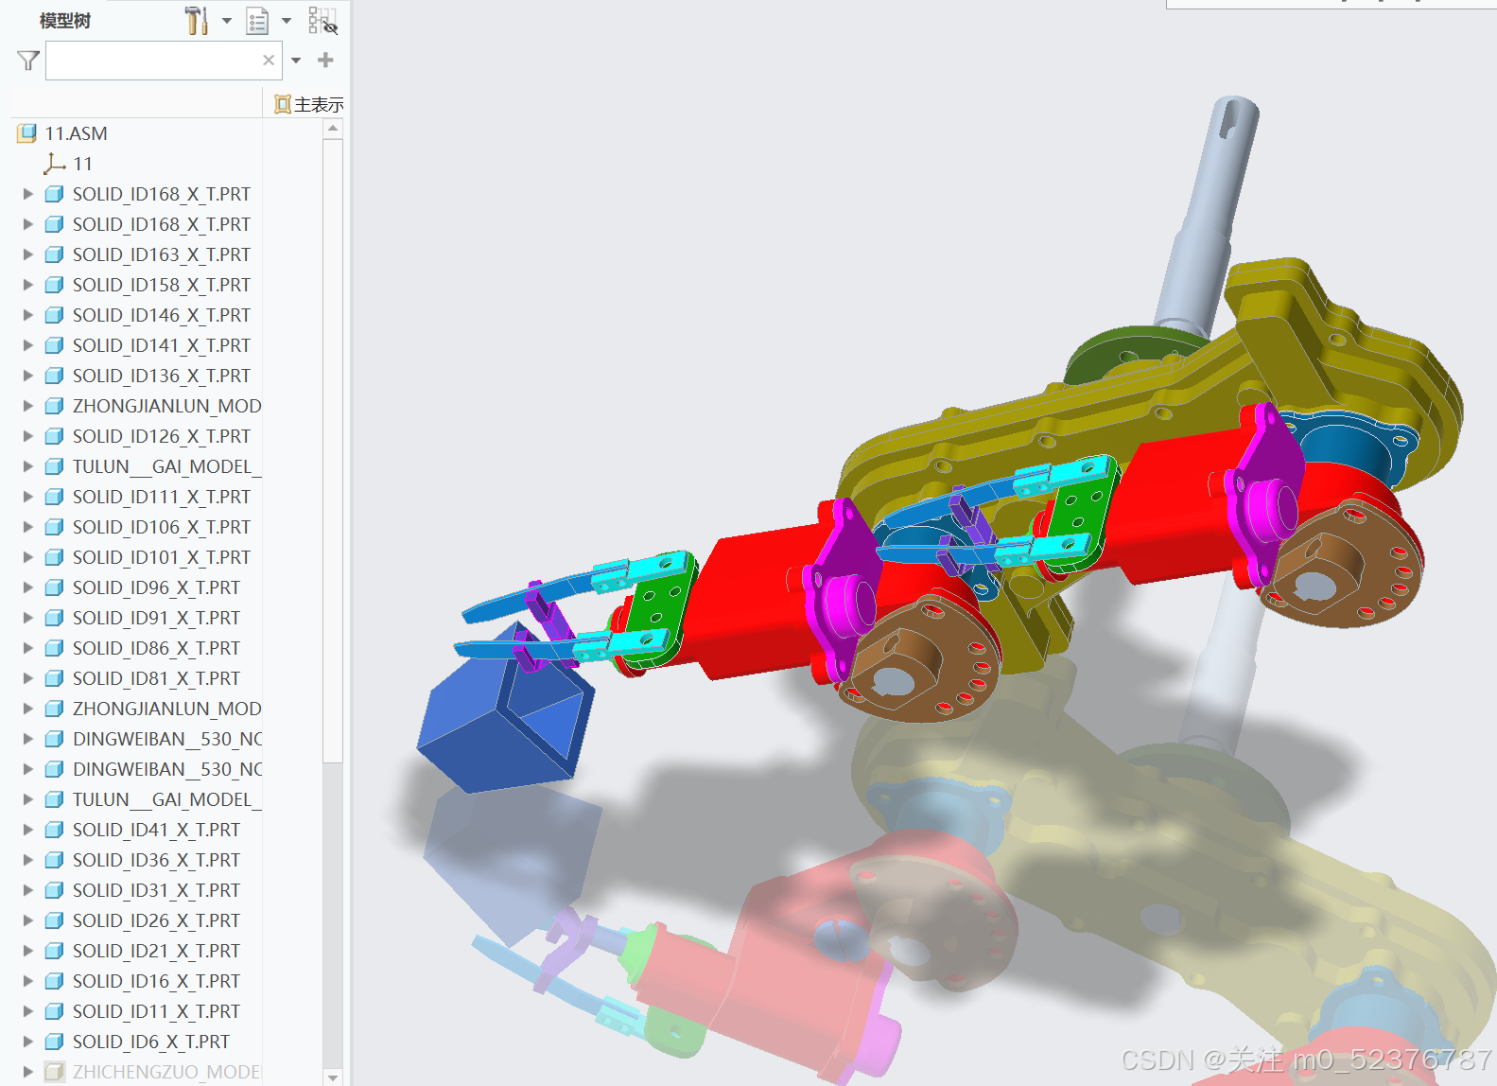
Task: Open the search options dropdown arrow
Action: tap(296, 61)
